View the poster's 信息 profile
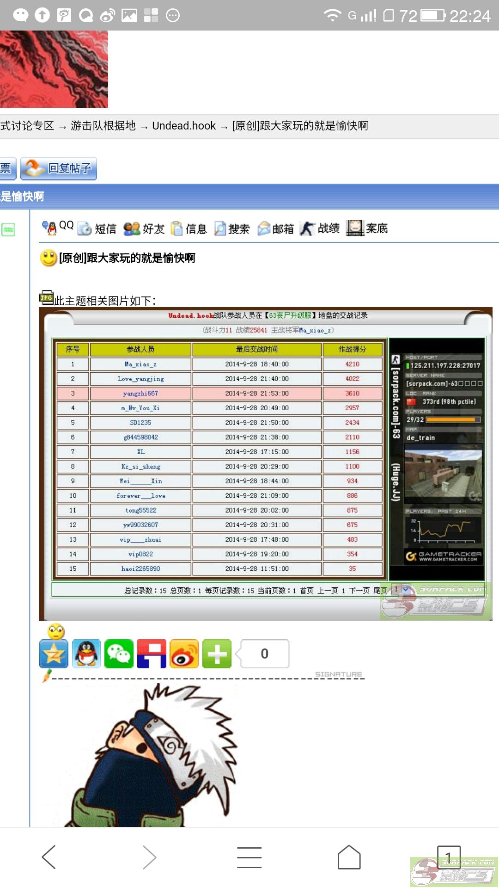 coord(189,228)
